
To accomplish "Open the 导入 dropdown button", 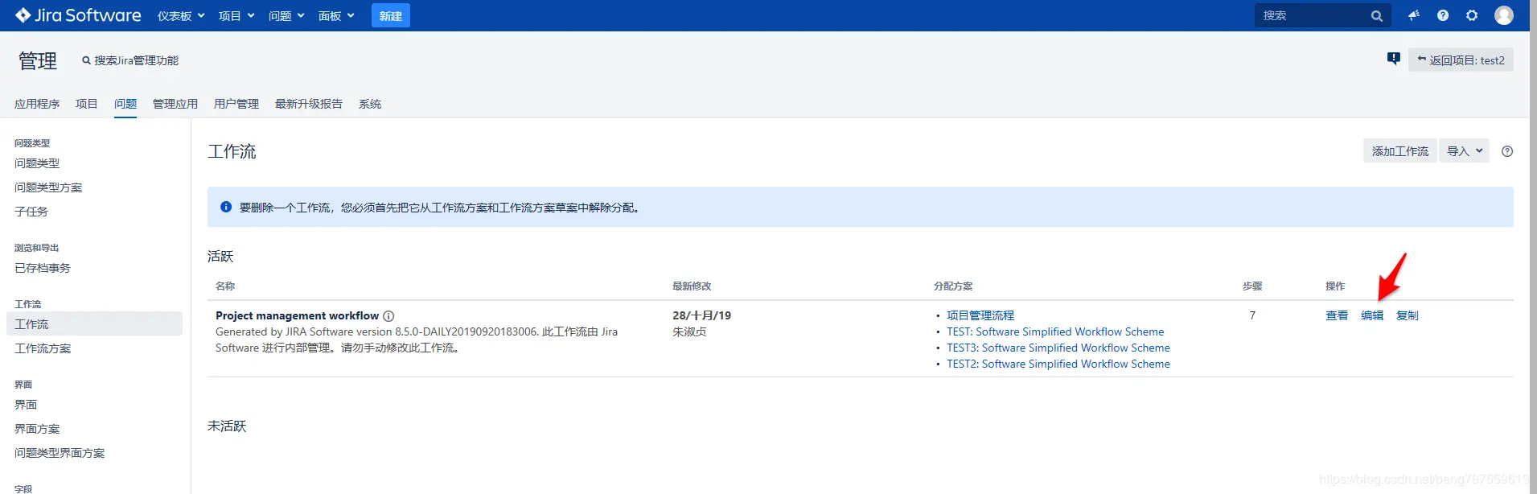I will pos(1464,151).
